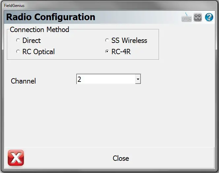Expand the Channel dropdown arrow

pos(138,79)
